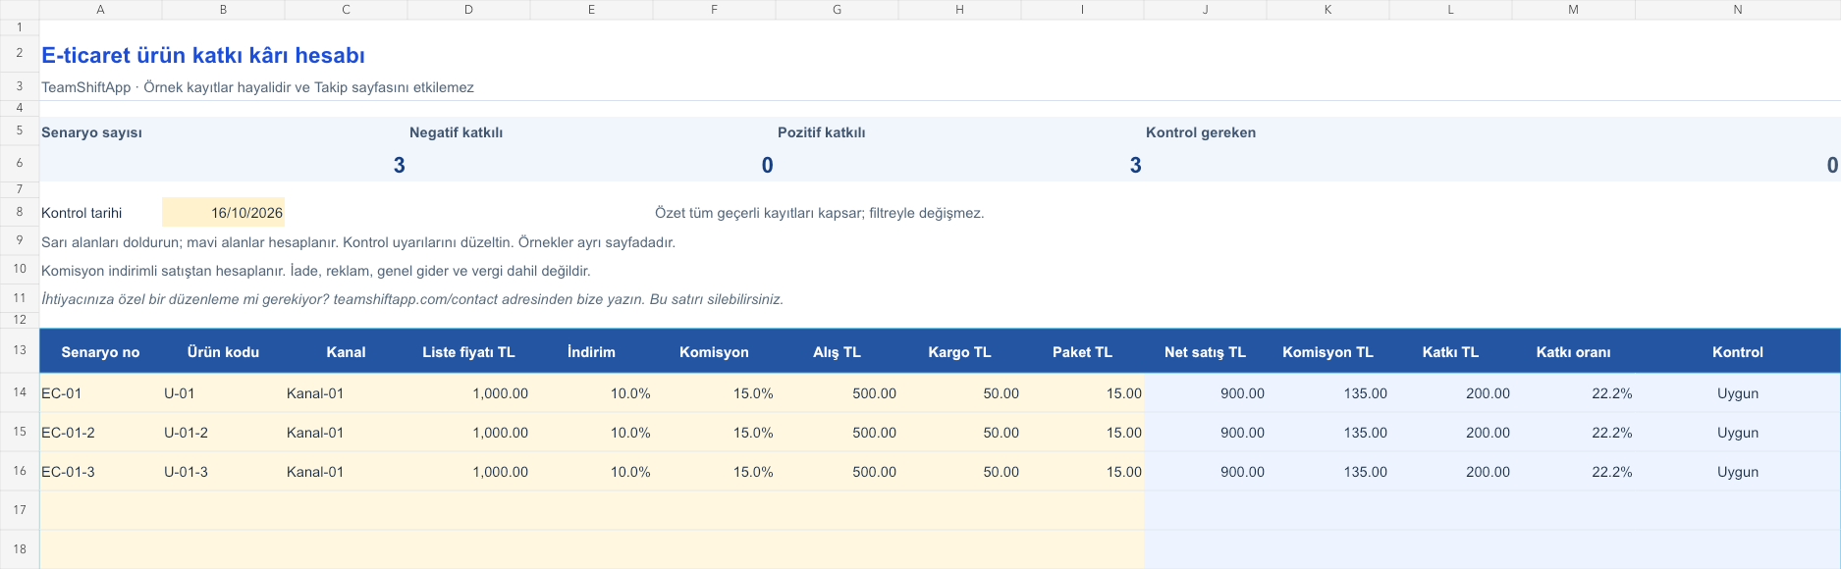Select the 900.00 net sales in row EC-01
Image resolution: width=1841 pixels, height=569 pixels.
coord(1205,393)
